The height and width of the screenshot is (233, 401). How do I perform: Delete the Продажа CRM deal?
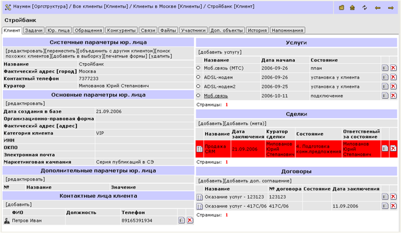click(393, 148)
